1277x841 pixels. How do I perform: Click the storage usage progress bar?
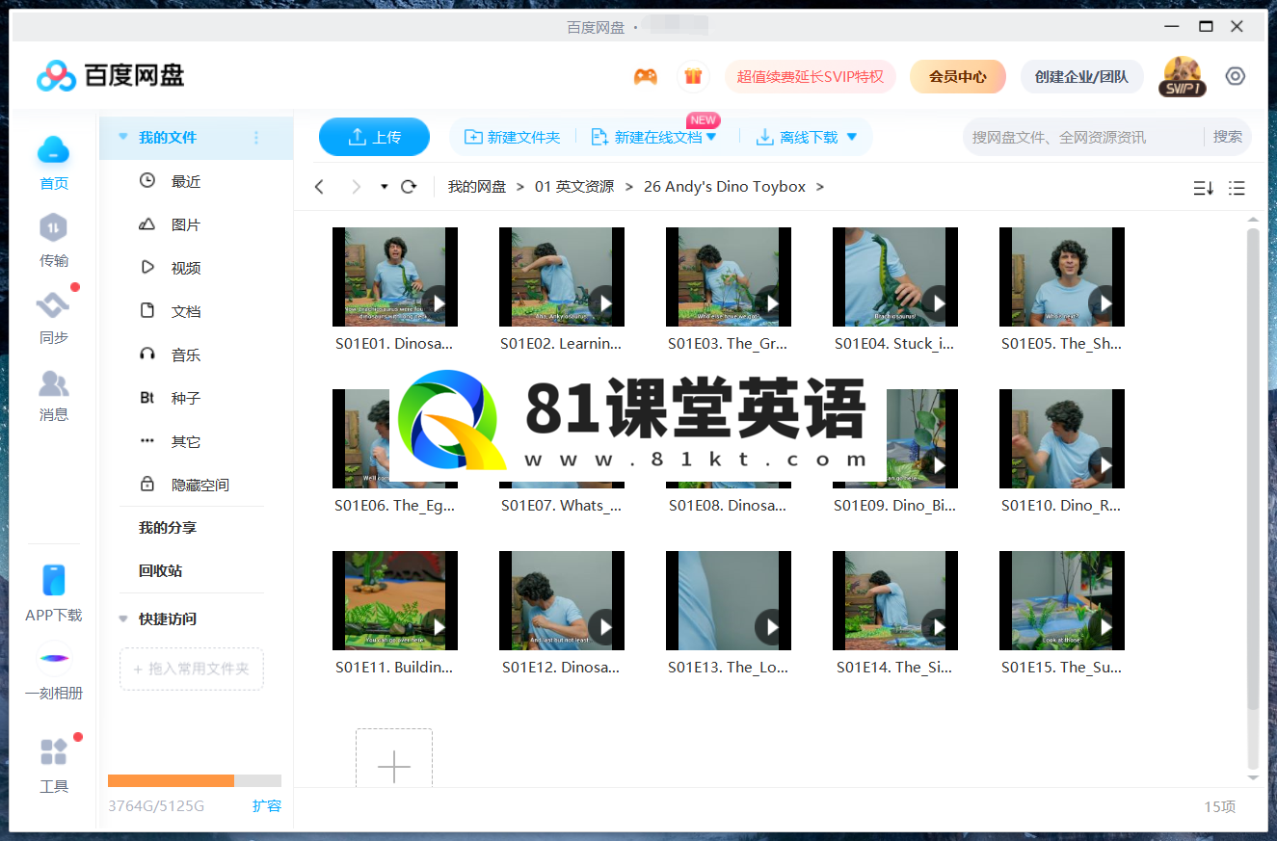pyautogui.click(x=195, y=780)
